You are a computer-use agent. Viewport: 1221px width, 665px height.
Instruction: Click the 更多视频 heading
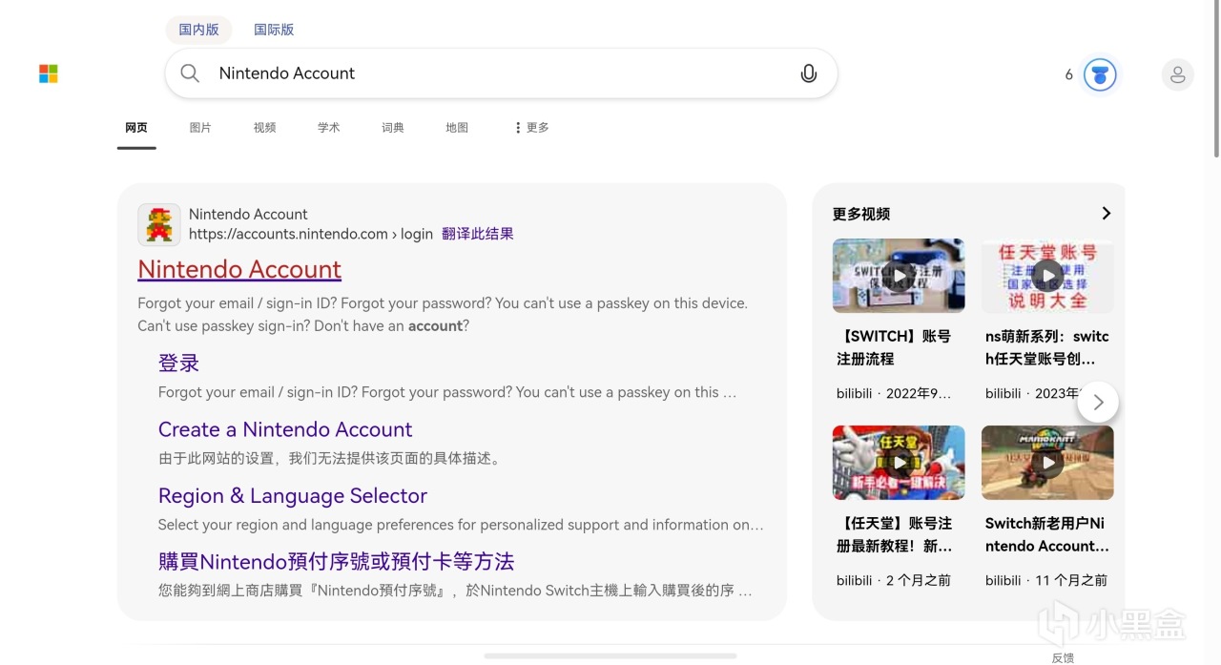(861, 214)
